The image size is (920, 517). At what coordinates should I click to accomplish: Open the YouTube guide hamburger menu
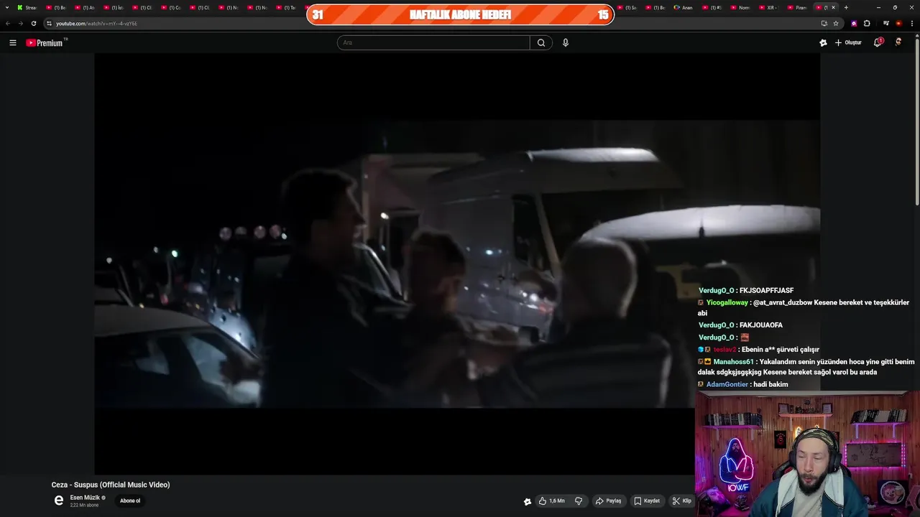[x=12, y=43]
